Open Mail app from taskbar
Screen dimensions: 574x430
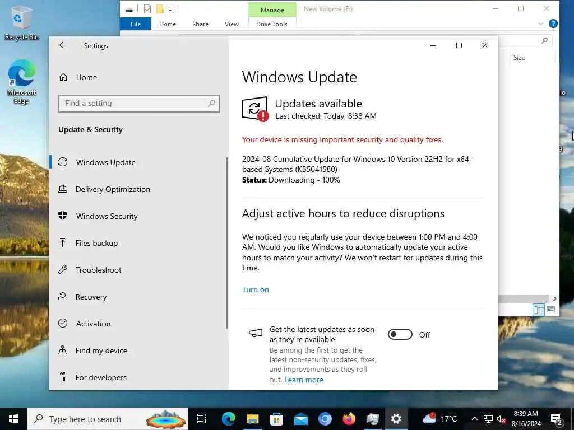point(300,419)
